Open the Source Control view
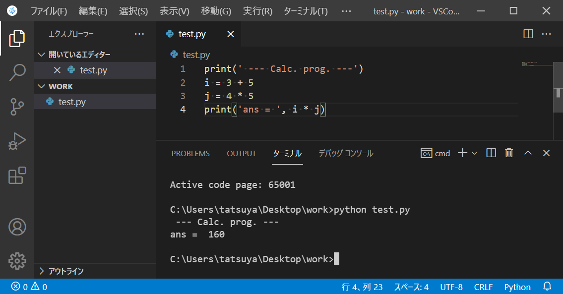This screenshot has height=294, width=563. click(x=17, y=107)
